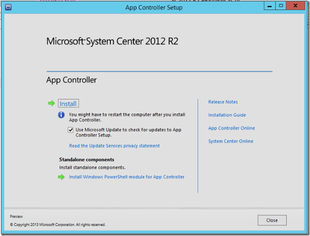This screenshot has height=236, width=310.
Task: Click the Microsoft copyright notice text
Action: pos(58,225)
